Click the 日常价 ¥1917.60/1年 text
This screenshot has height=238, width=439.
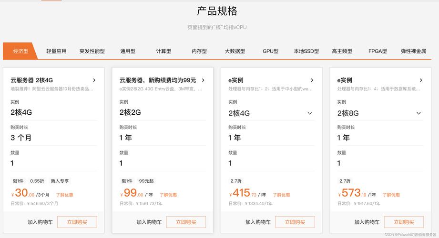[358, 203]
